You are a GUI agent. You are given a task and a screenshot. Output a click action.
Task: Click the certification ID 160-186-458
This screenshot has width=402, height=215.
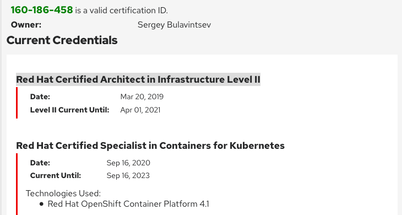(42, 10)
